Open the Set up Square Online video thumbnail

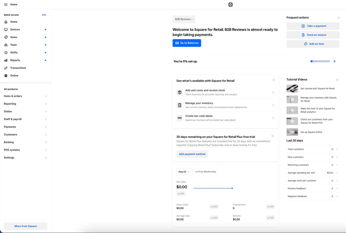pos(292,132)
